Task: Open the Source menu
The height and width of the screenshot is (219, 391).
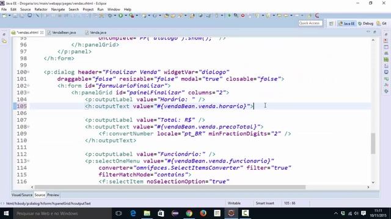Action: click(x=26, y=10)
